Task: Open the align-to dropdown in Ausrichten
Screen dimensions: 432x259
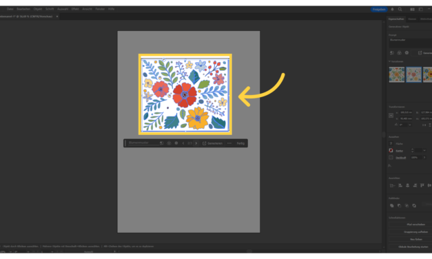Action: point(392,186)
